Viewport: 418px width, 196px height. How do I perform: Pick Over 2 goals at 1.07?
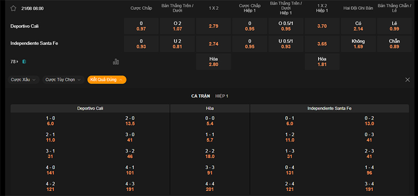[x=177, y=26]
